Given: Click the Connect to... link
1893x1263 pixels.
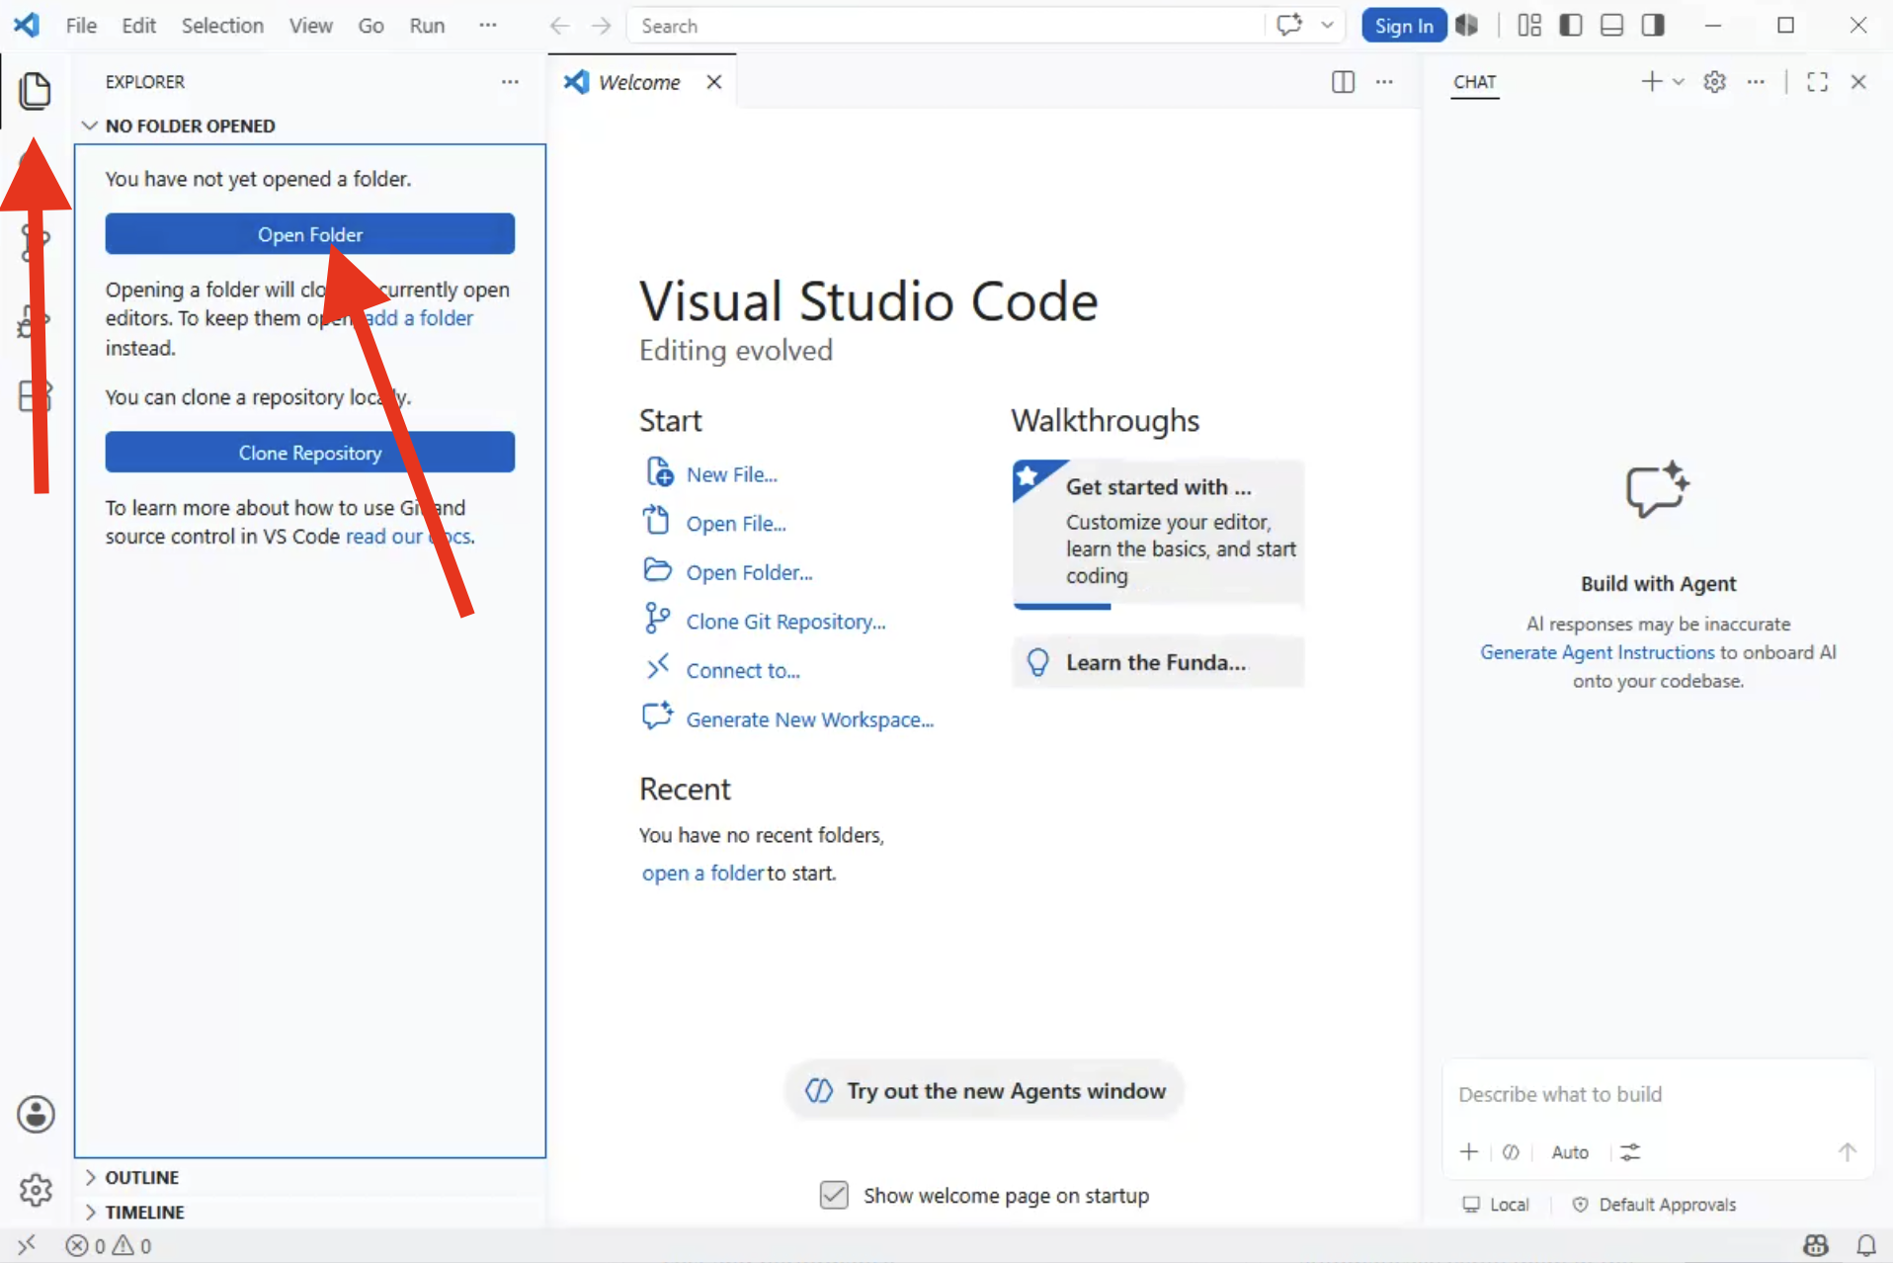Looking at the screenshot, I should (x=743, y=670).
